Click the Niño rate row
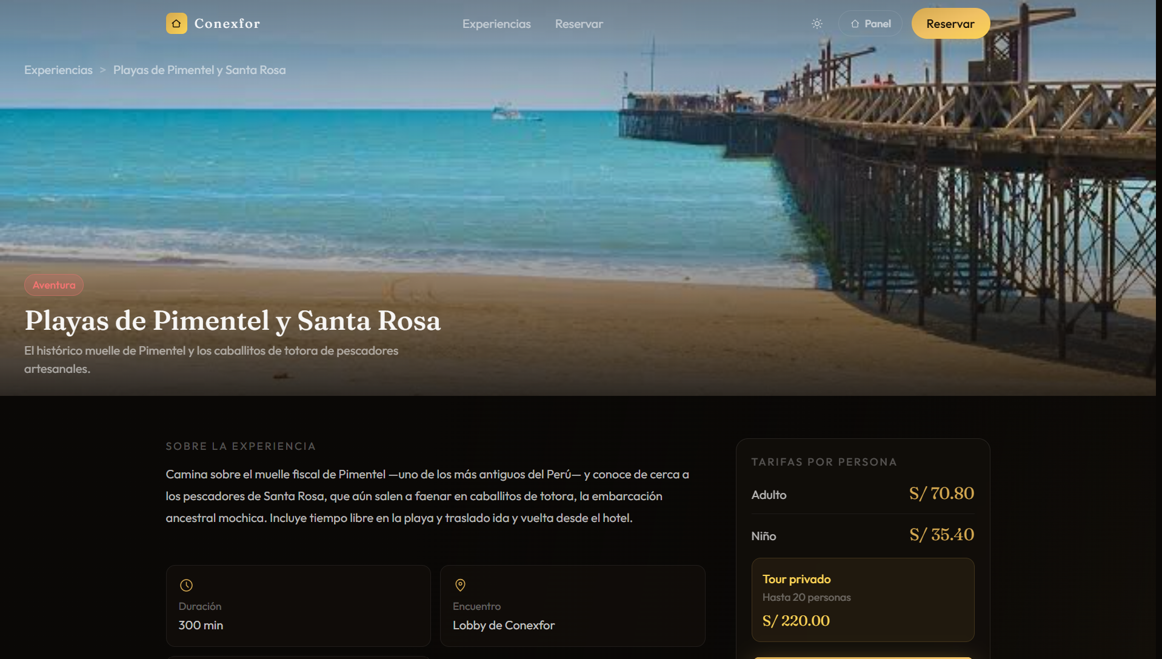 (863, 535)
